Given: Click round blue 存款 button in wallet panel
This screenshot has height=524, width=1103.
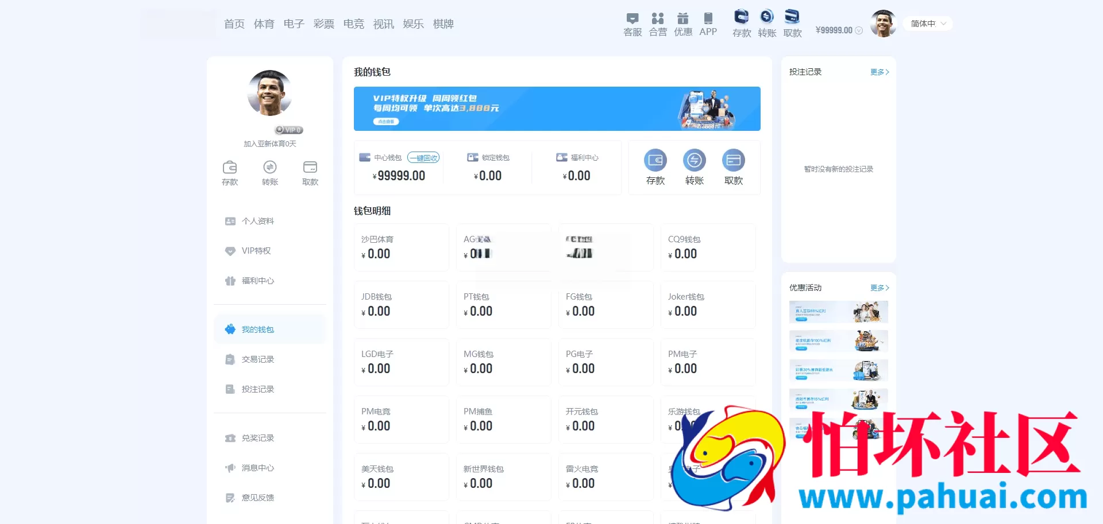Looking at the screenshot, I should pyautogui.click(x=655, y=160).
